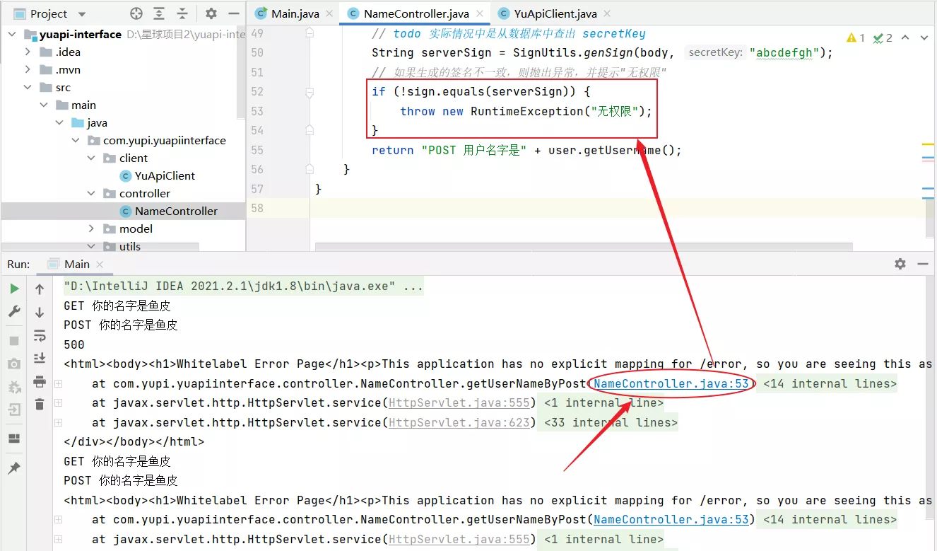Click the camera dump threads icon

click(14, 364)
